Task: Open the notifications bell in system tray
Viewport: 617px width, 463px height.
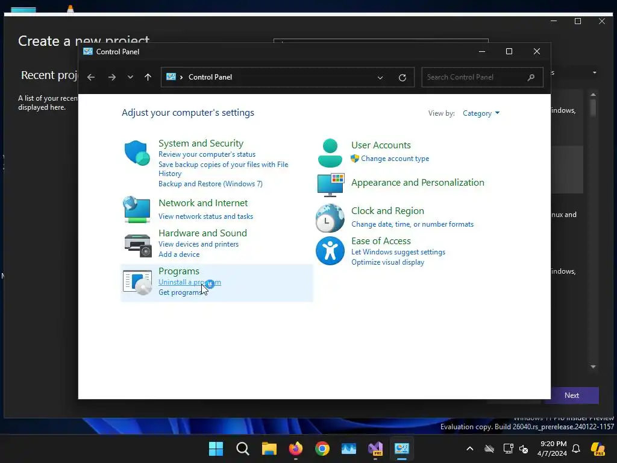Action: tap(576, 449)
